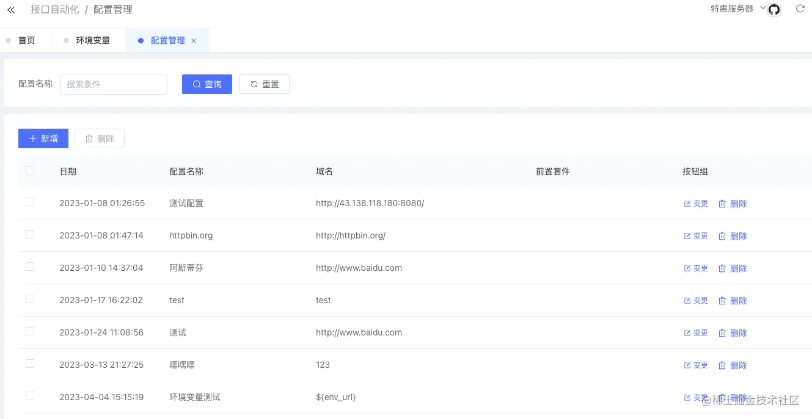Check the 阿斯蒂芬 row checkbox
Image resolution: width=812 pixels, height=419 pixels.
pyautogui.click(x=30, y=267)
